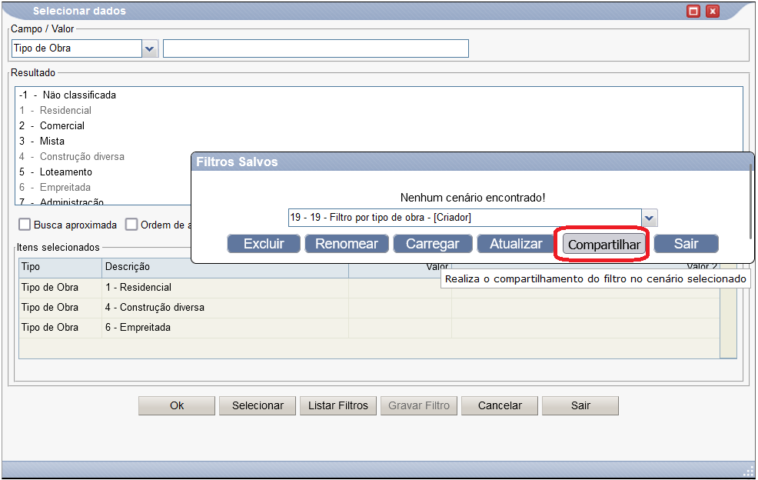This screenshot has width=758, height=480.
Task: Click the Tipo column header
Action: pos(60,267)
